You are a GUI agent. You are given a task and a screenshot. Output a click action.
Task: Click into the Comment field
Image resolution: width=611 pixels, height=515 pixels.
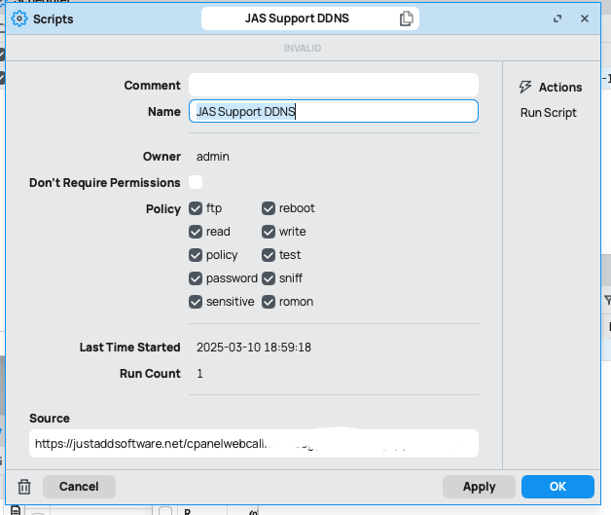(333, 85)
